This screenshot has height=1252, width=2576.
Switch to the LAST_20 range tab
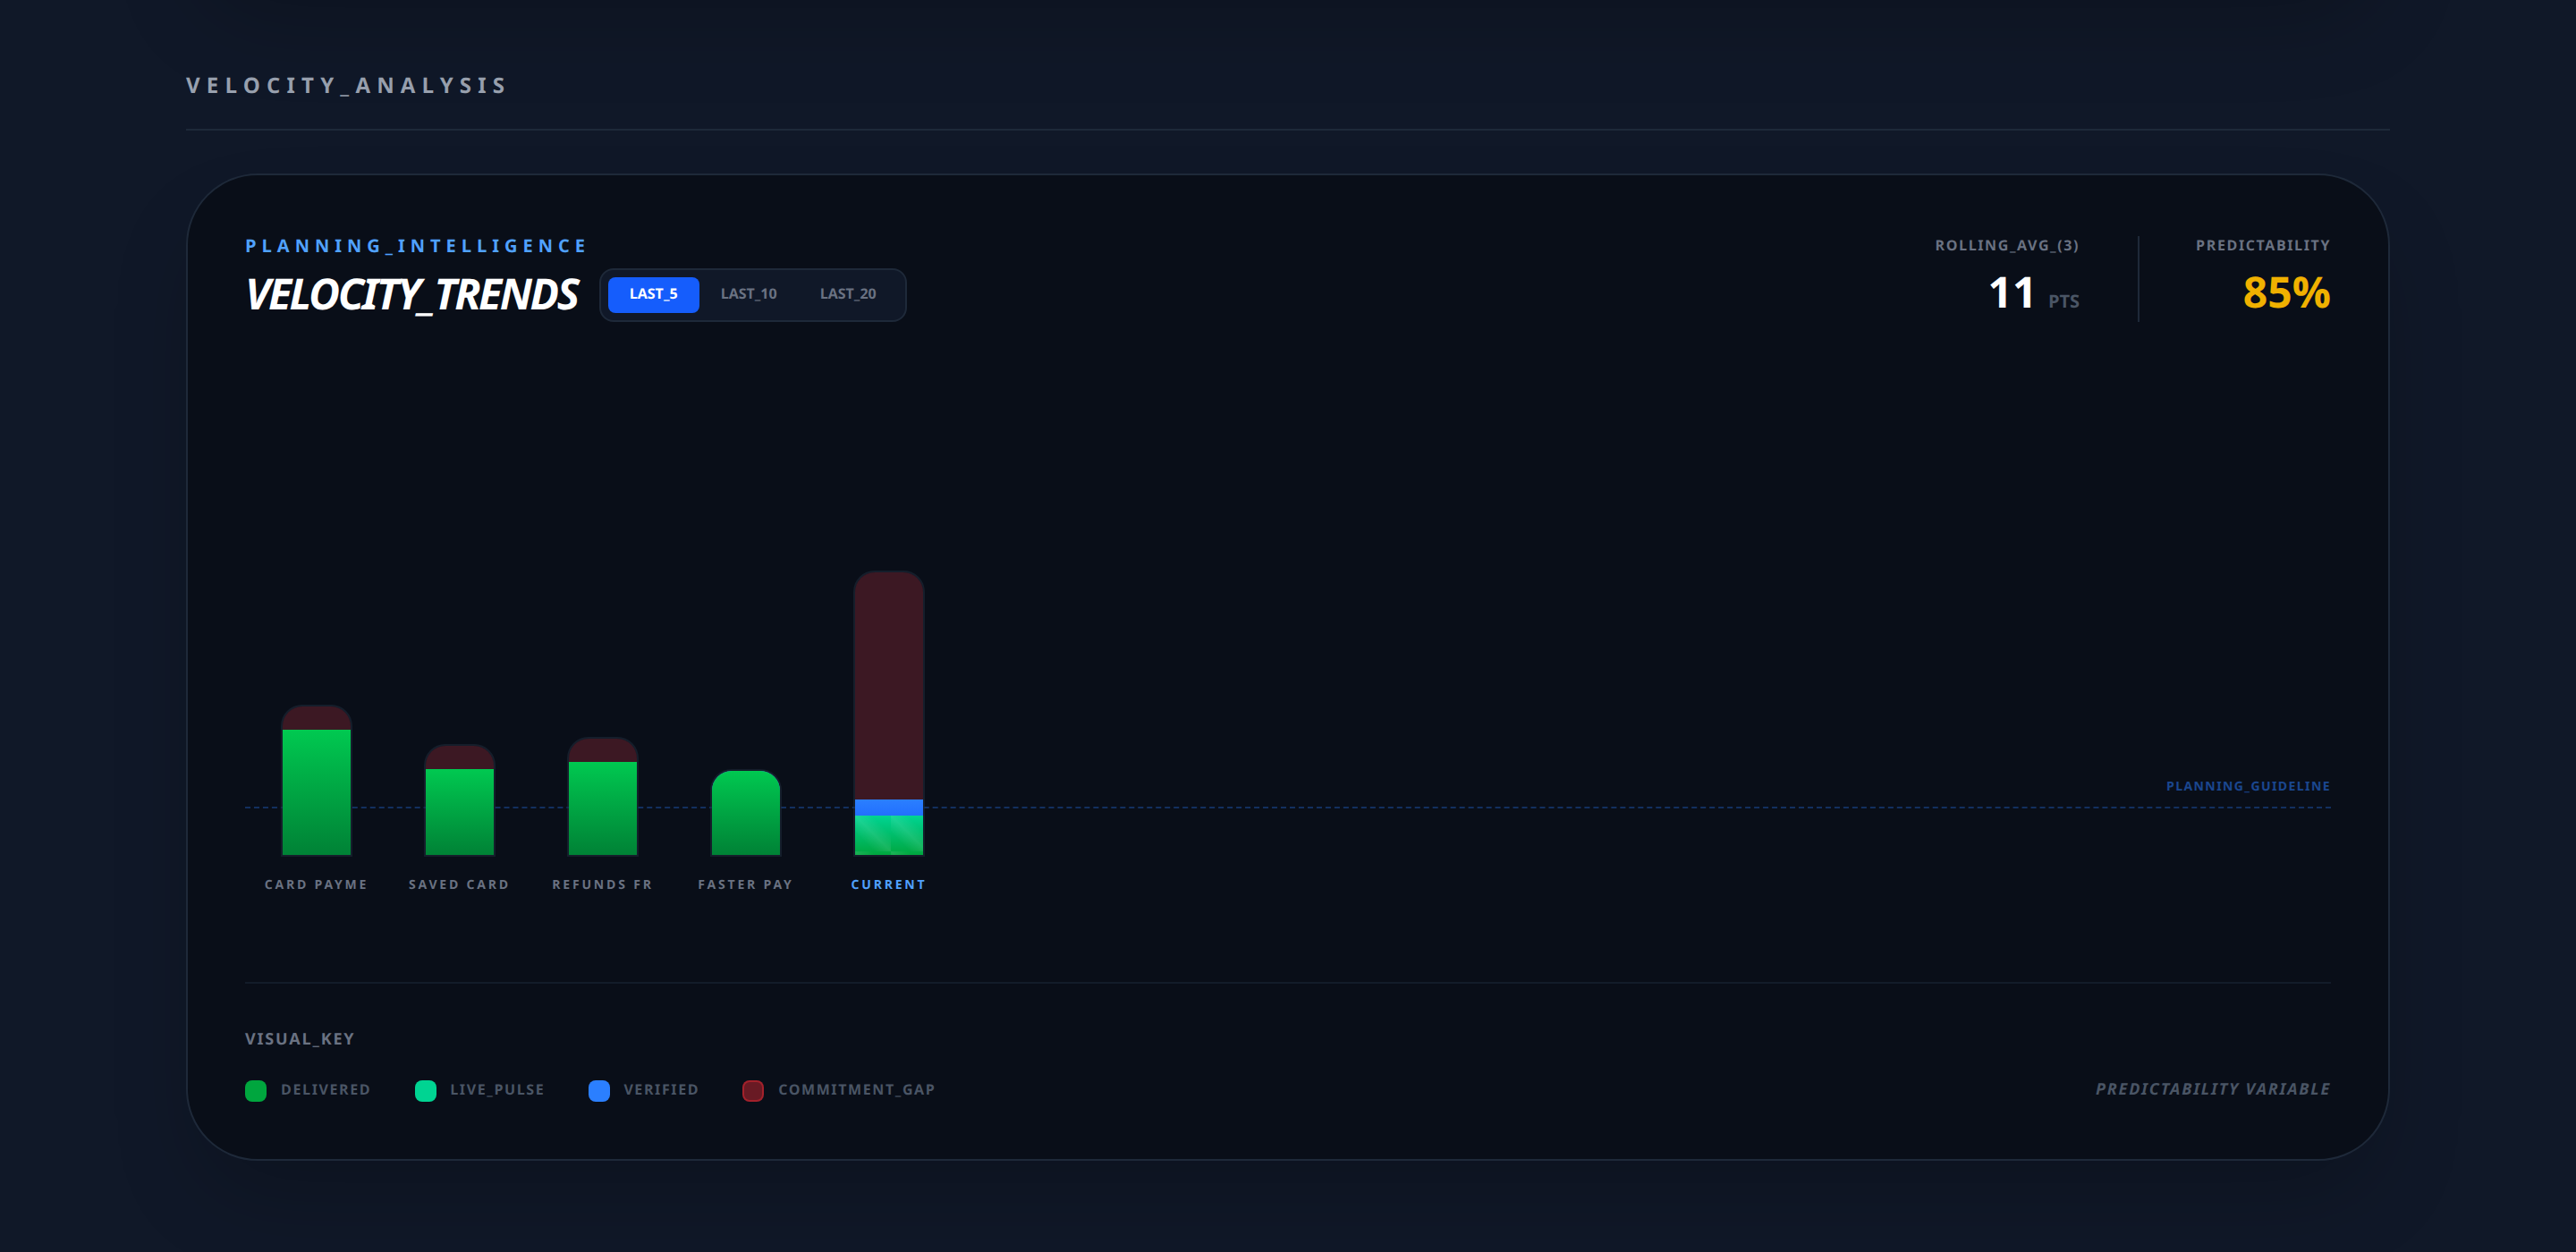(x=847, y=294)
